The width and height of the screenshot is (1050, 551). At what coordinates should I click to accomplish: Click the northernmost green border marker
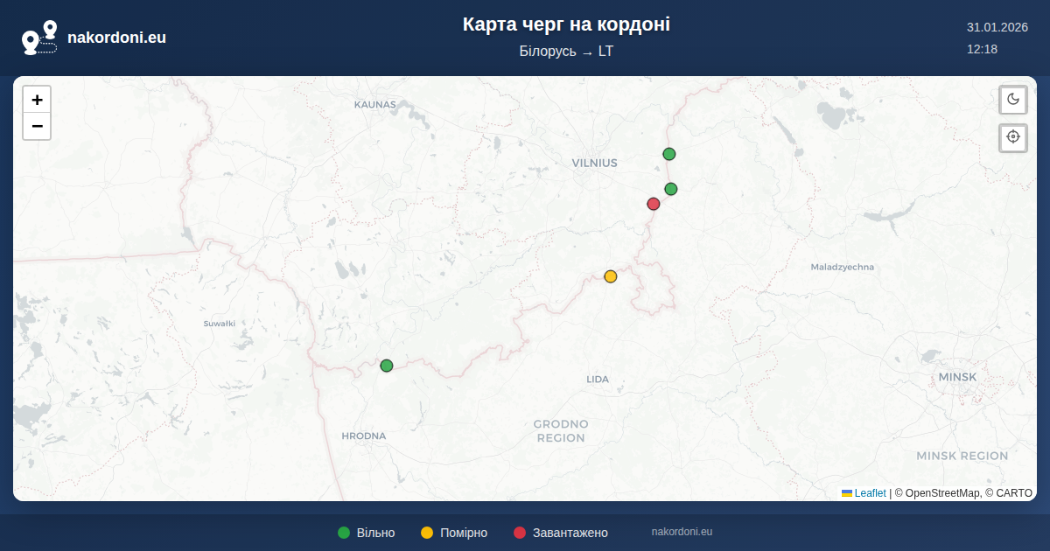click(x=669, y=154)
